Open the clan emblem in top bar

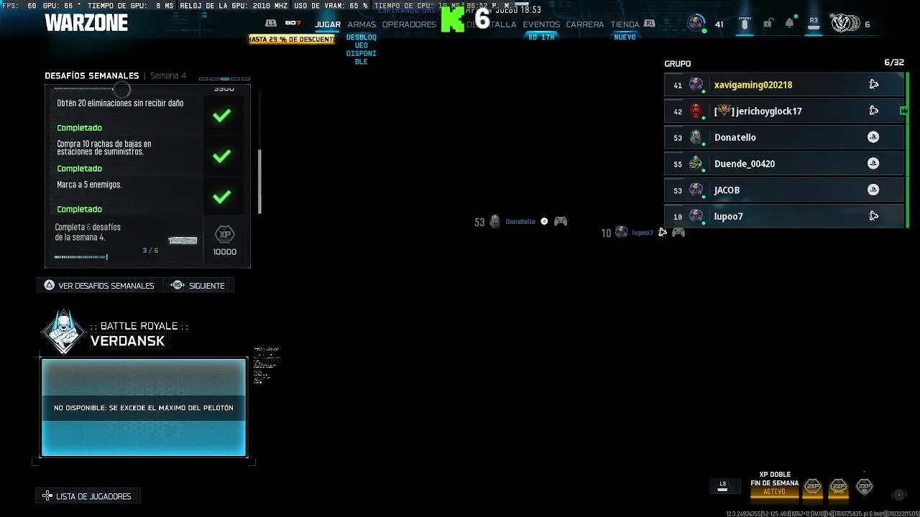coord(845,24)
